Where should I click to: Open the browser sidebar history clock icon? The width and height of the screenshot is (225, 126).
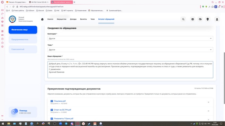[3, 39]
